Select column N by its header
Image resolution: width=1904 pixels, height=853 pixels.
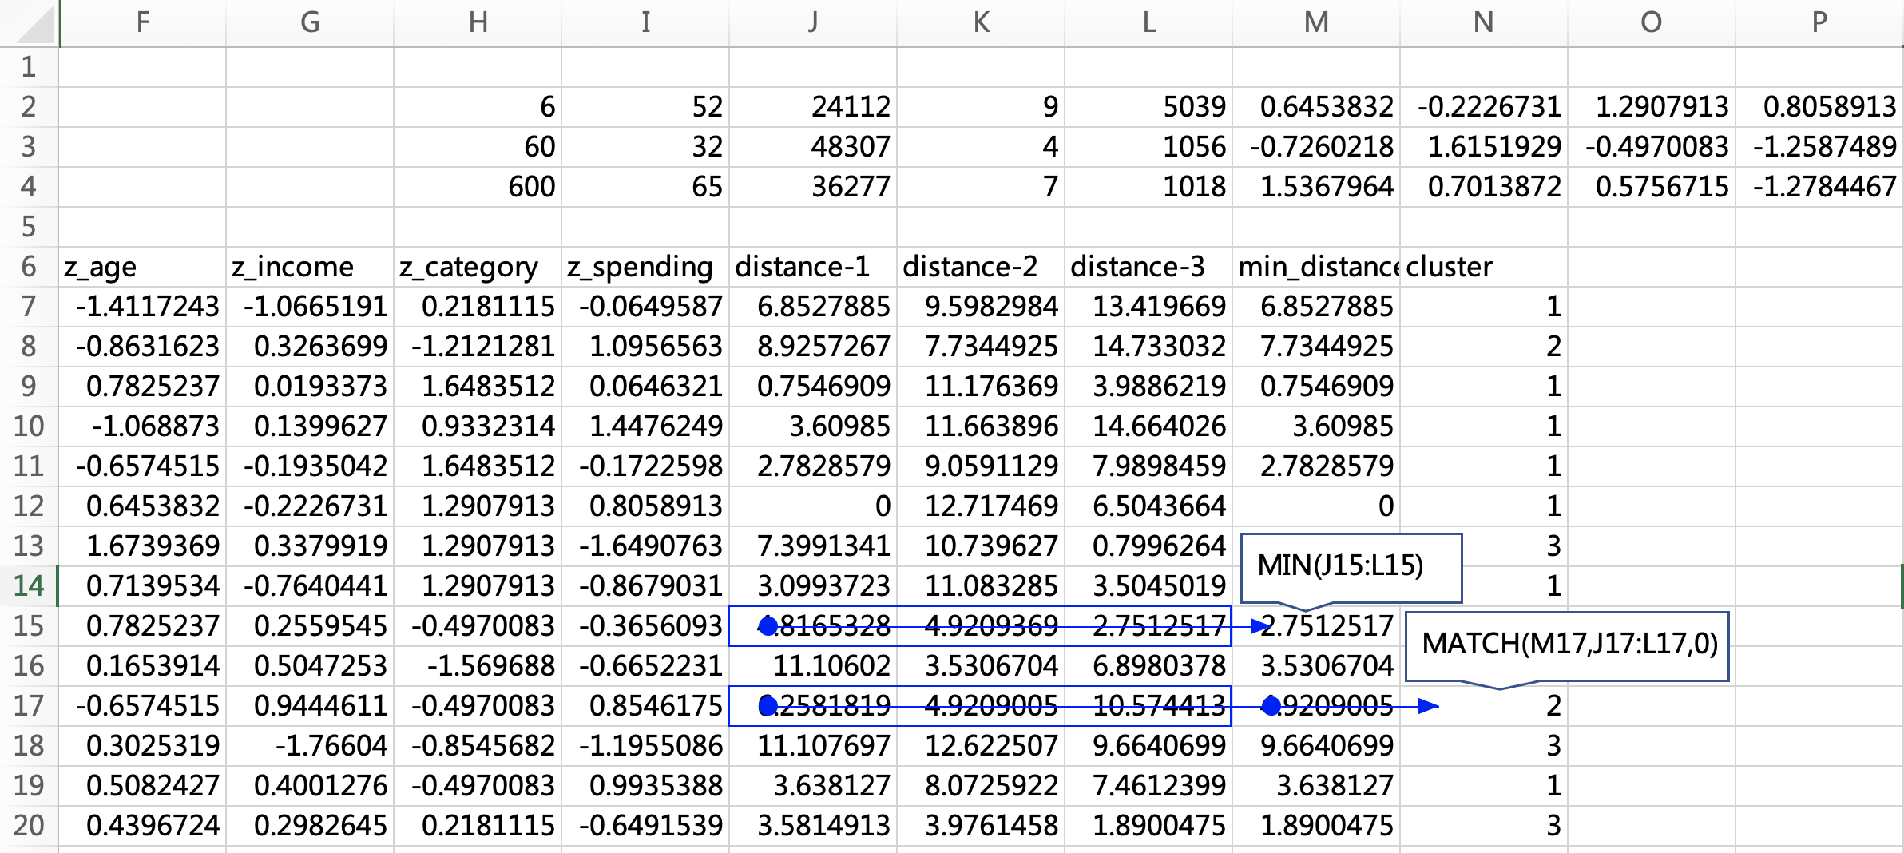pyautogui.click(x=1484, y=22)
